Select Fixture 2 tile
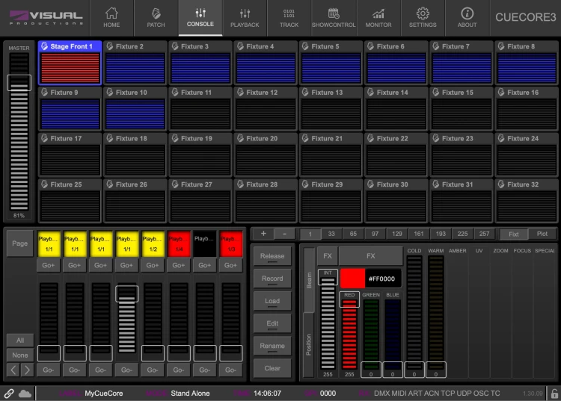Screen dimensions: 561x401 [x=135, y=63]
